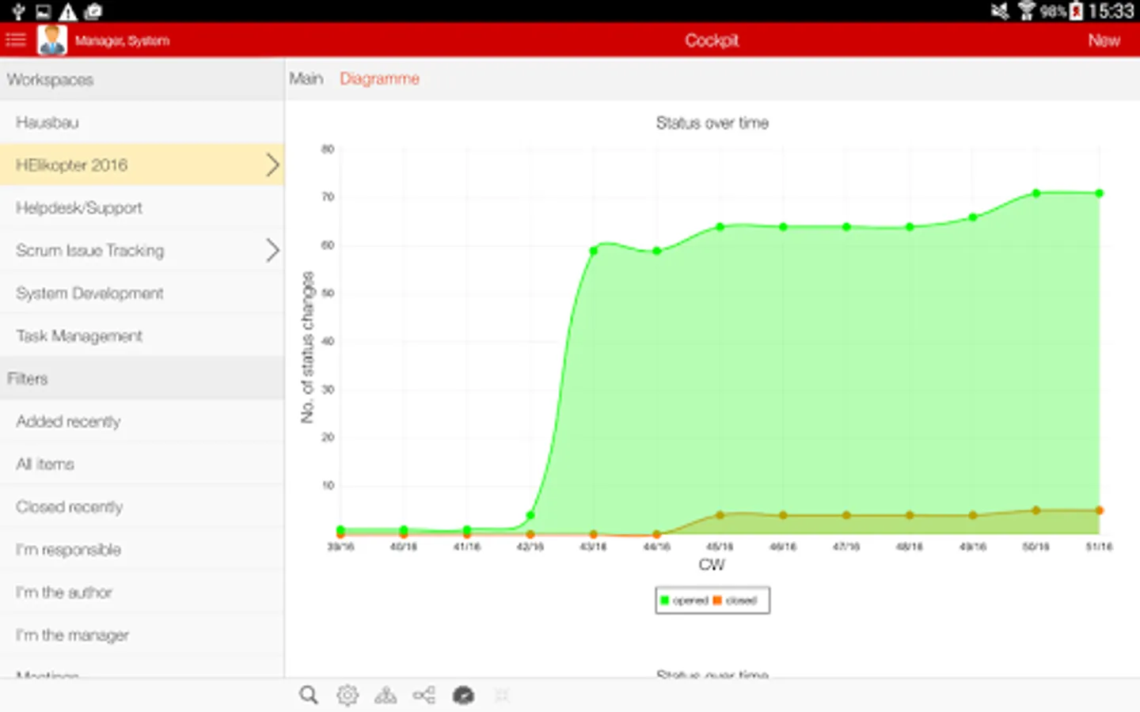Tap the Manager, System user avatar
This screenshot has width=1140, height=712.
pyautogui.click(x=52, y=40)
